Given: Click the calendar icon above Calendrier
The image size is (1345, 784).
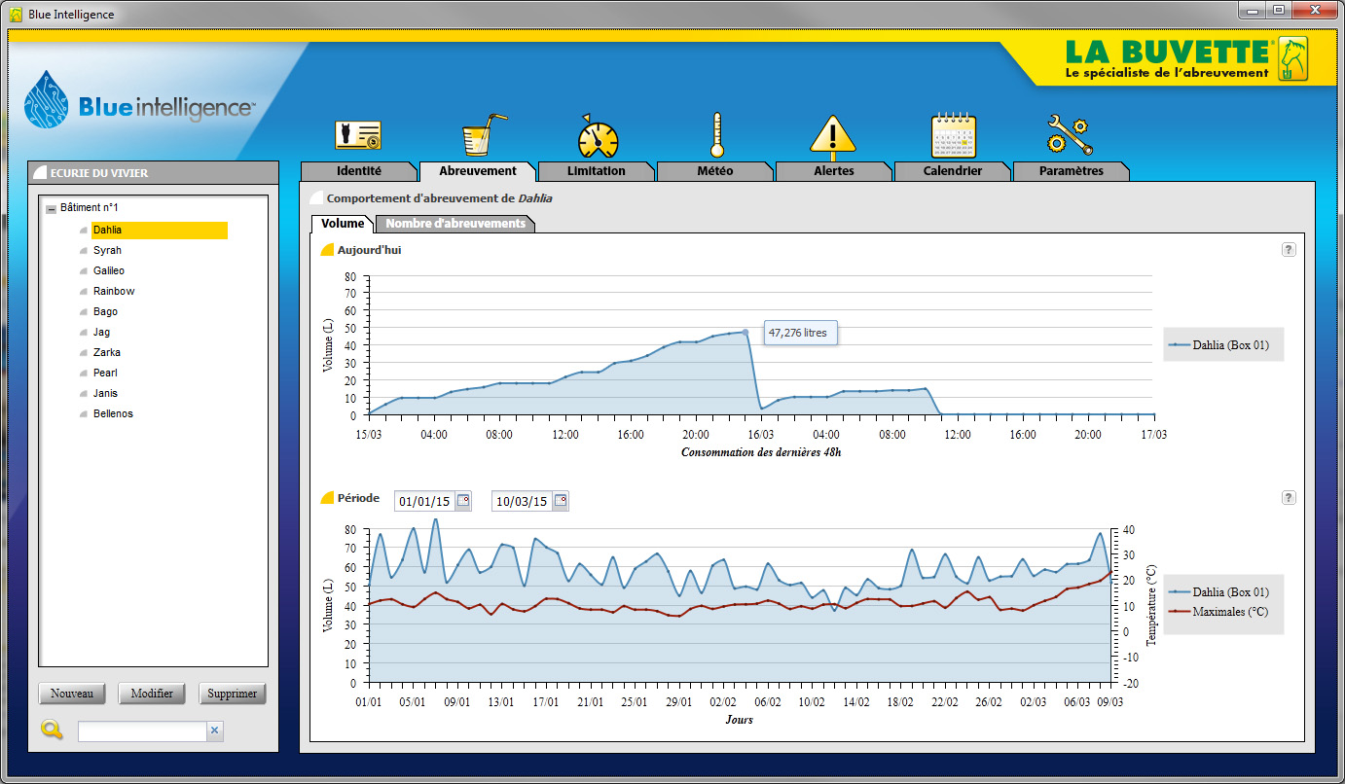Looking at the screenshot, I should 953,136.
